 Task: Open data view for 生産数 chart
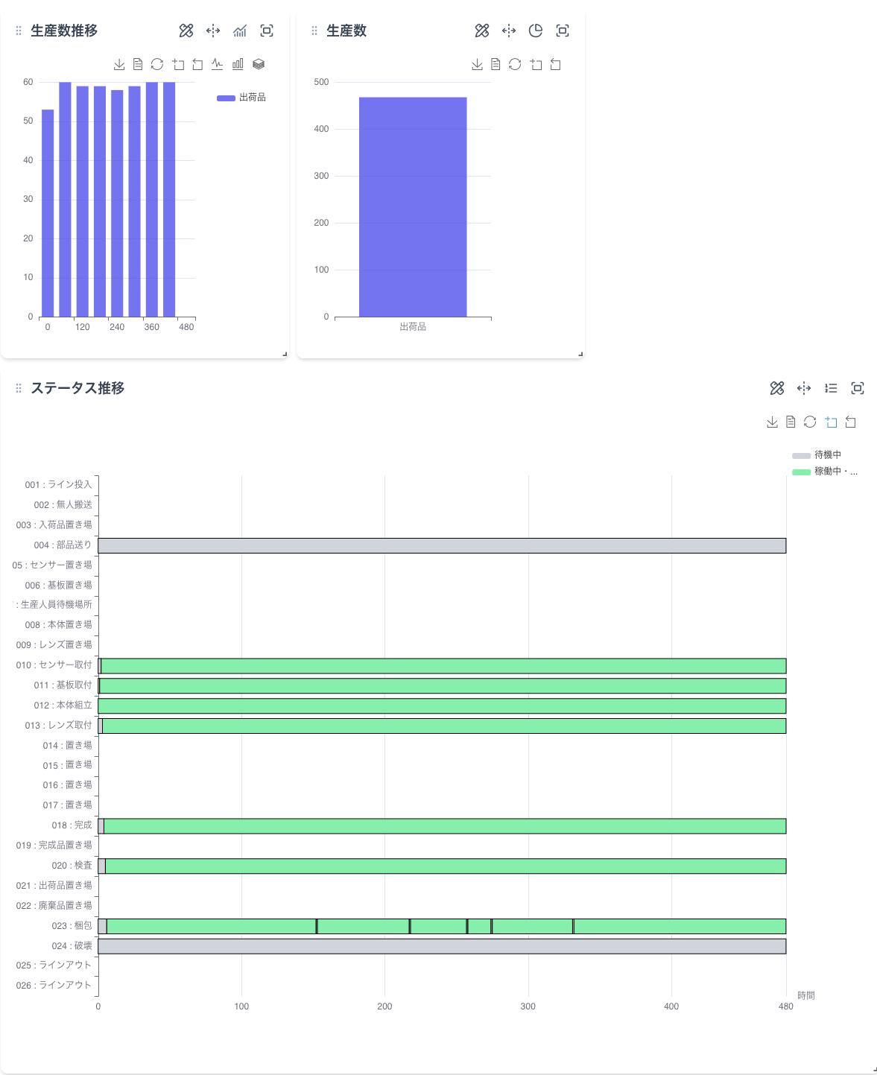click(496, 65)
